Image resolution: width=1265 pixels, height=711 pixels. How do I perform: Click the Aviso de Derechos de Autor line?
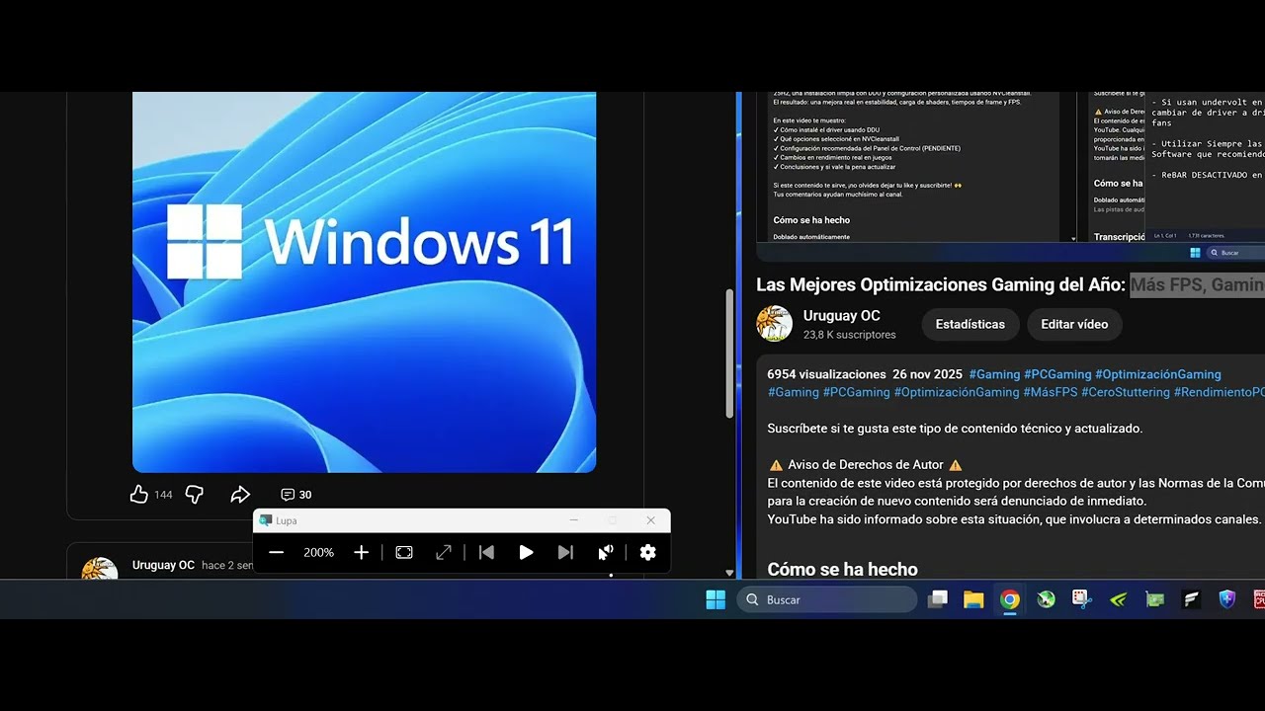pyautogui.click(x=865, y=465)
